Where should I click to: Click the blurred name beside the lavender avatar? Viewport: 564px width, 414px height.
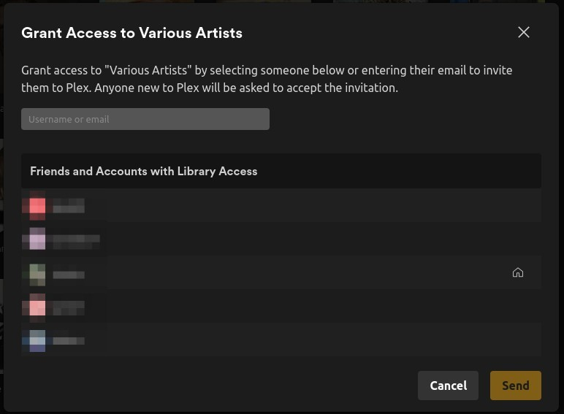(x=76, y=239)
